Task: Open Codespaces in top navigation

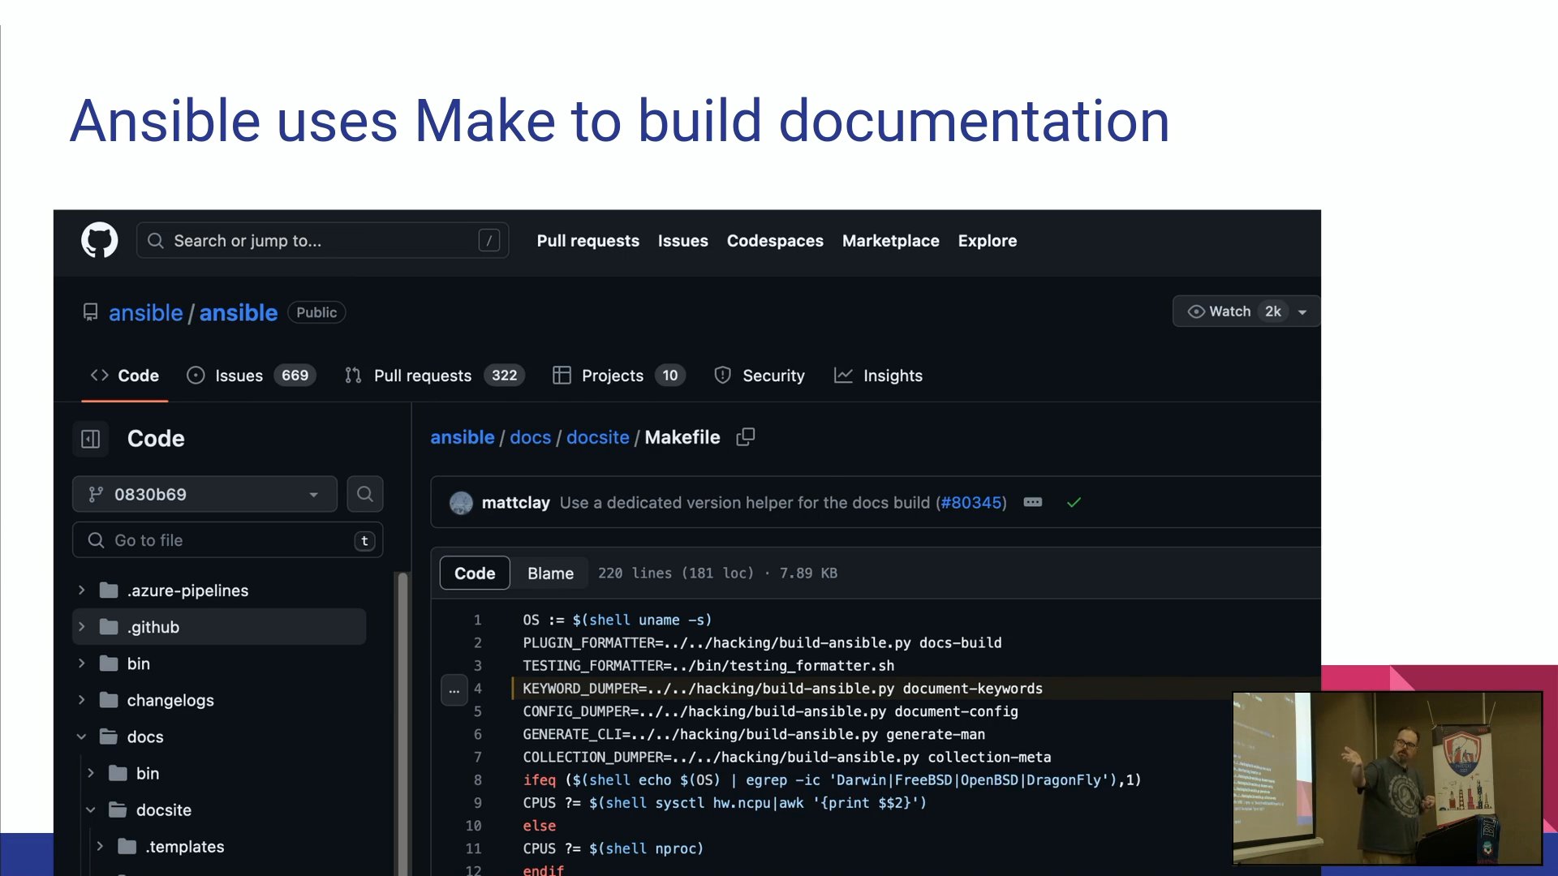Action: (x=775, y=241)
